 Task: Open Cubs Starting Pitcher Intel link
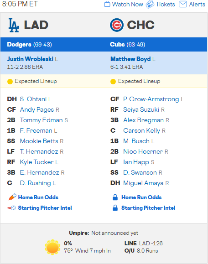pyautogui.click(x=148, y=208)
